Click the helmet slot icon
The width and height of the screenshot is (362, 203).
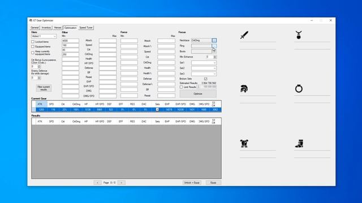click(x=244, y=89)
